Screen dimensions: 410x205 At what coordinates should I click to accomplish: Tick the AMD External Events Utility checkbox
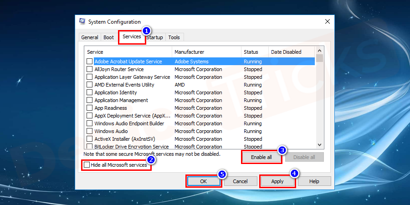coord(89,85)
